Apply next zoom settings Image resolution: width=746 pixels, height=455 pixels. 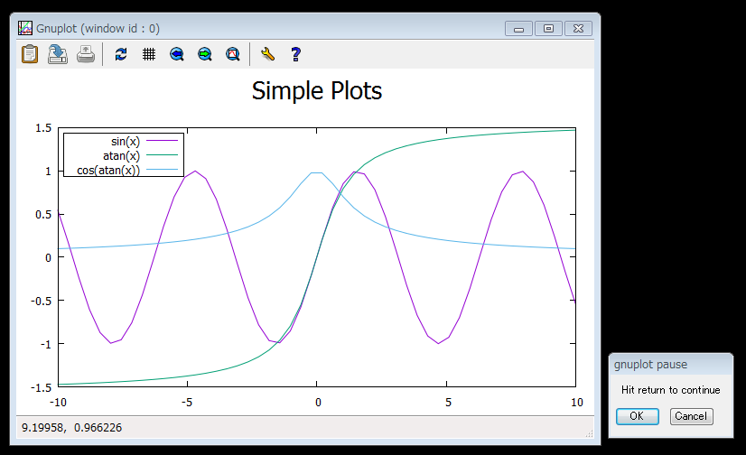point(205,54)
